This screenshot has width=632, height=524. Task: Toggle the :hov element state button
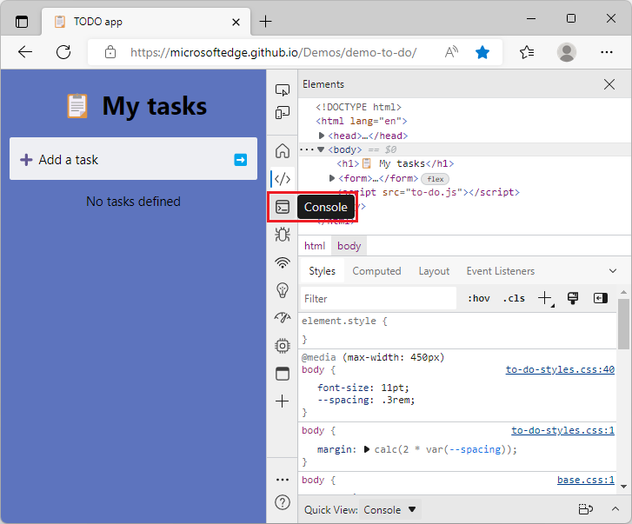click(x=478, y=298)
